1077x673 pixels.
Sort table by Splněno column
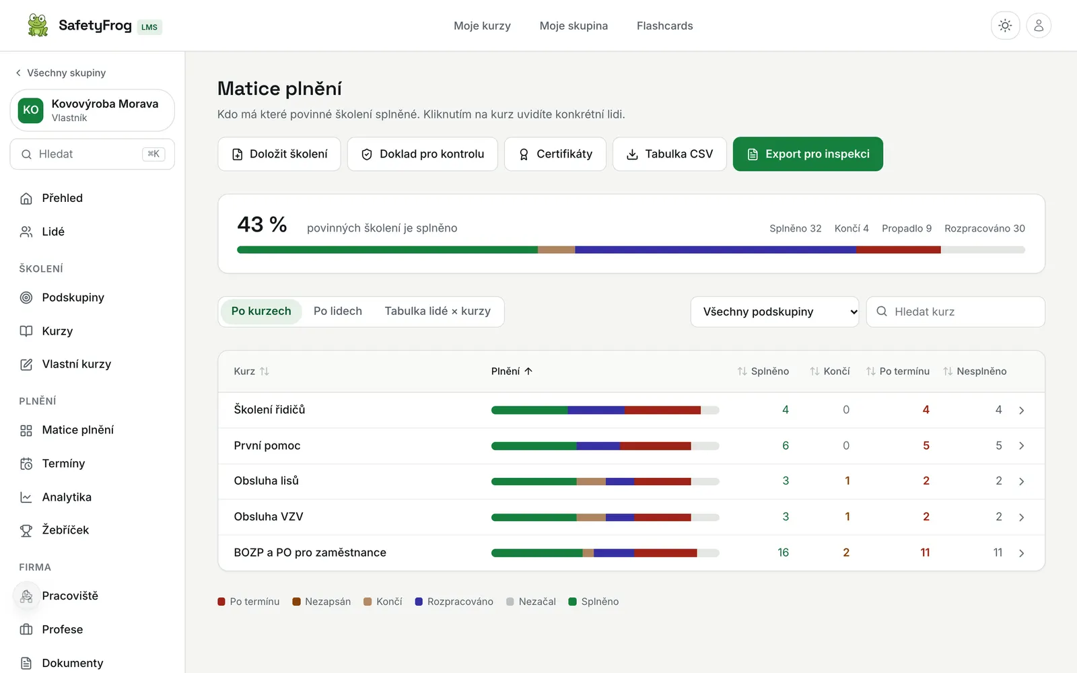point(763,371)
